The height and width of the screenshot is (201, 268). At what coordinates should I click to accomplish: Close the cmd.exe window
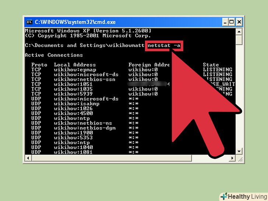(x=239, y=22)
